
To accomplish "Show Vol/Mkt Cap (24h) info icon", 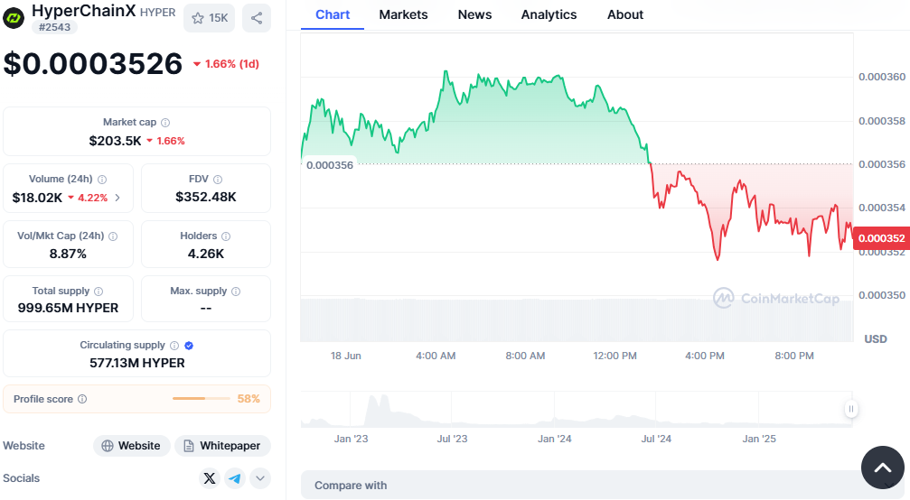I will 113,236.
